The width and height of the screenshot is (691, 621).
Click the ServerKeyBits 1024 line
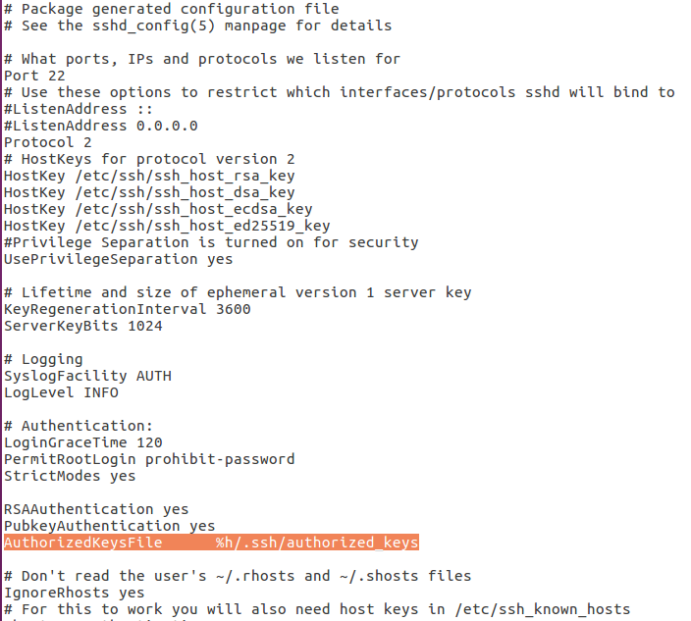point(82,326)
